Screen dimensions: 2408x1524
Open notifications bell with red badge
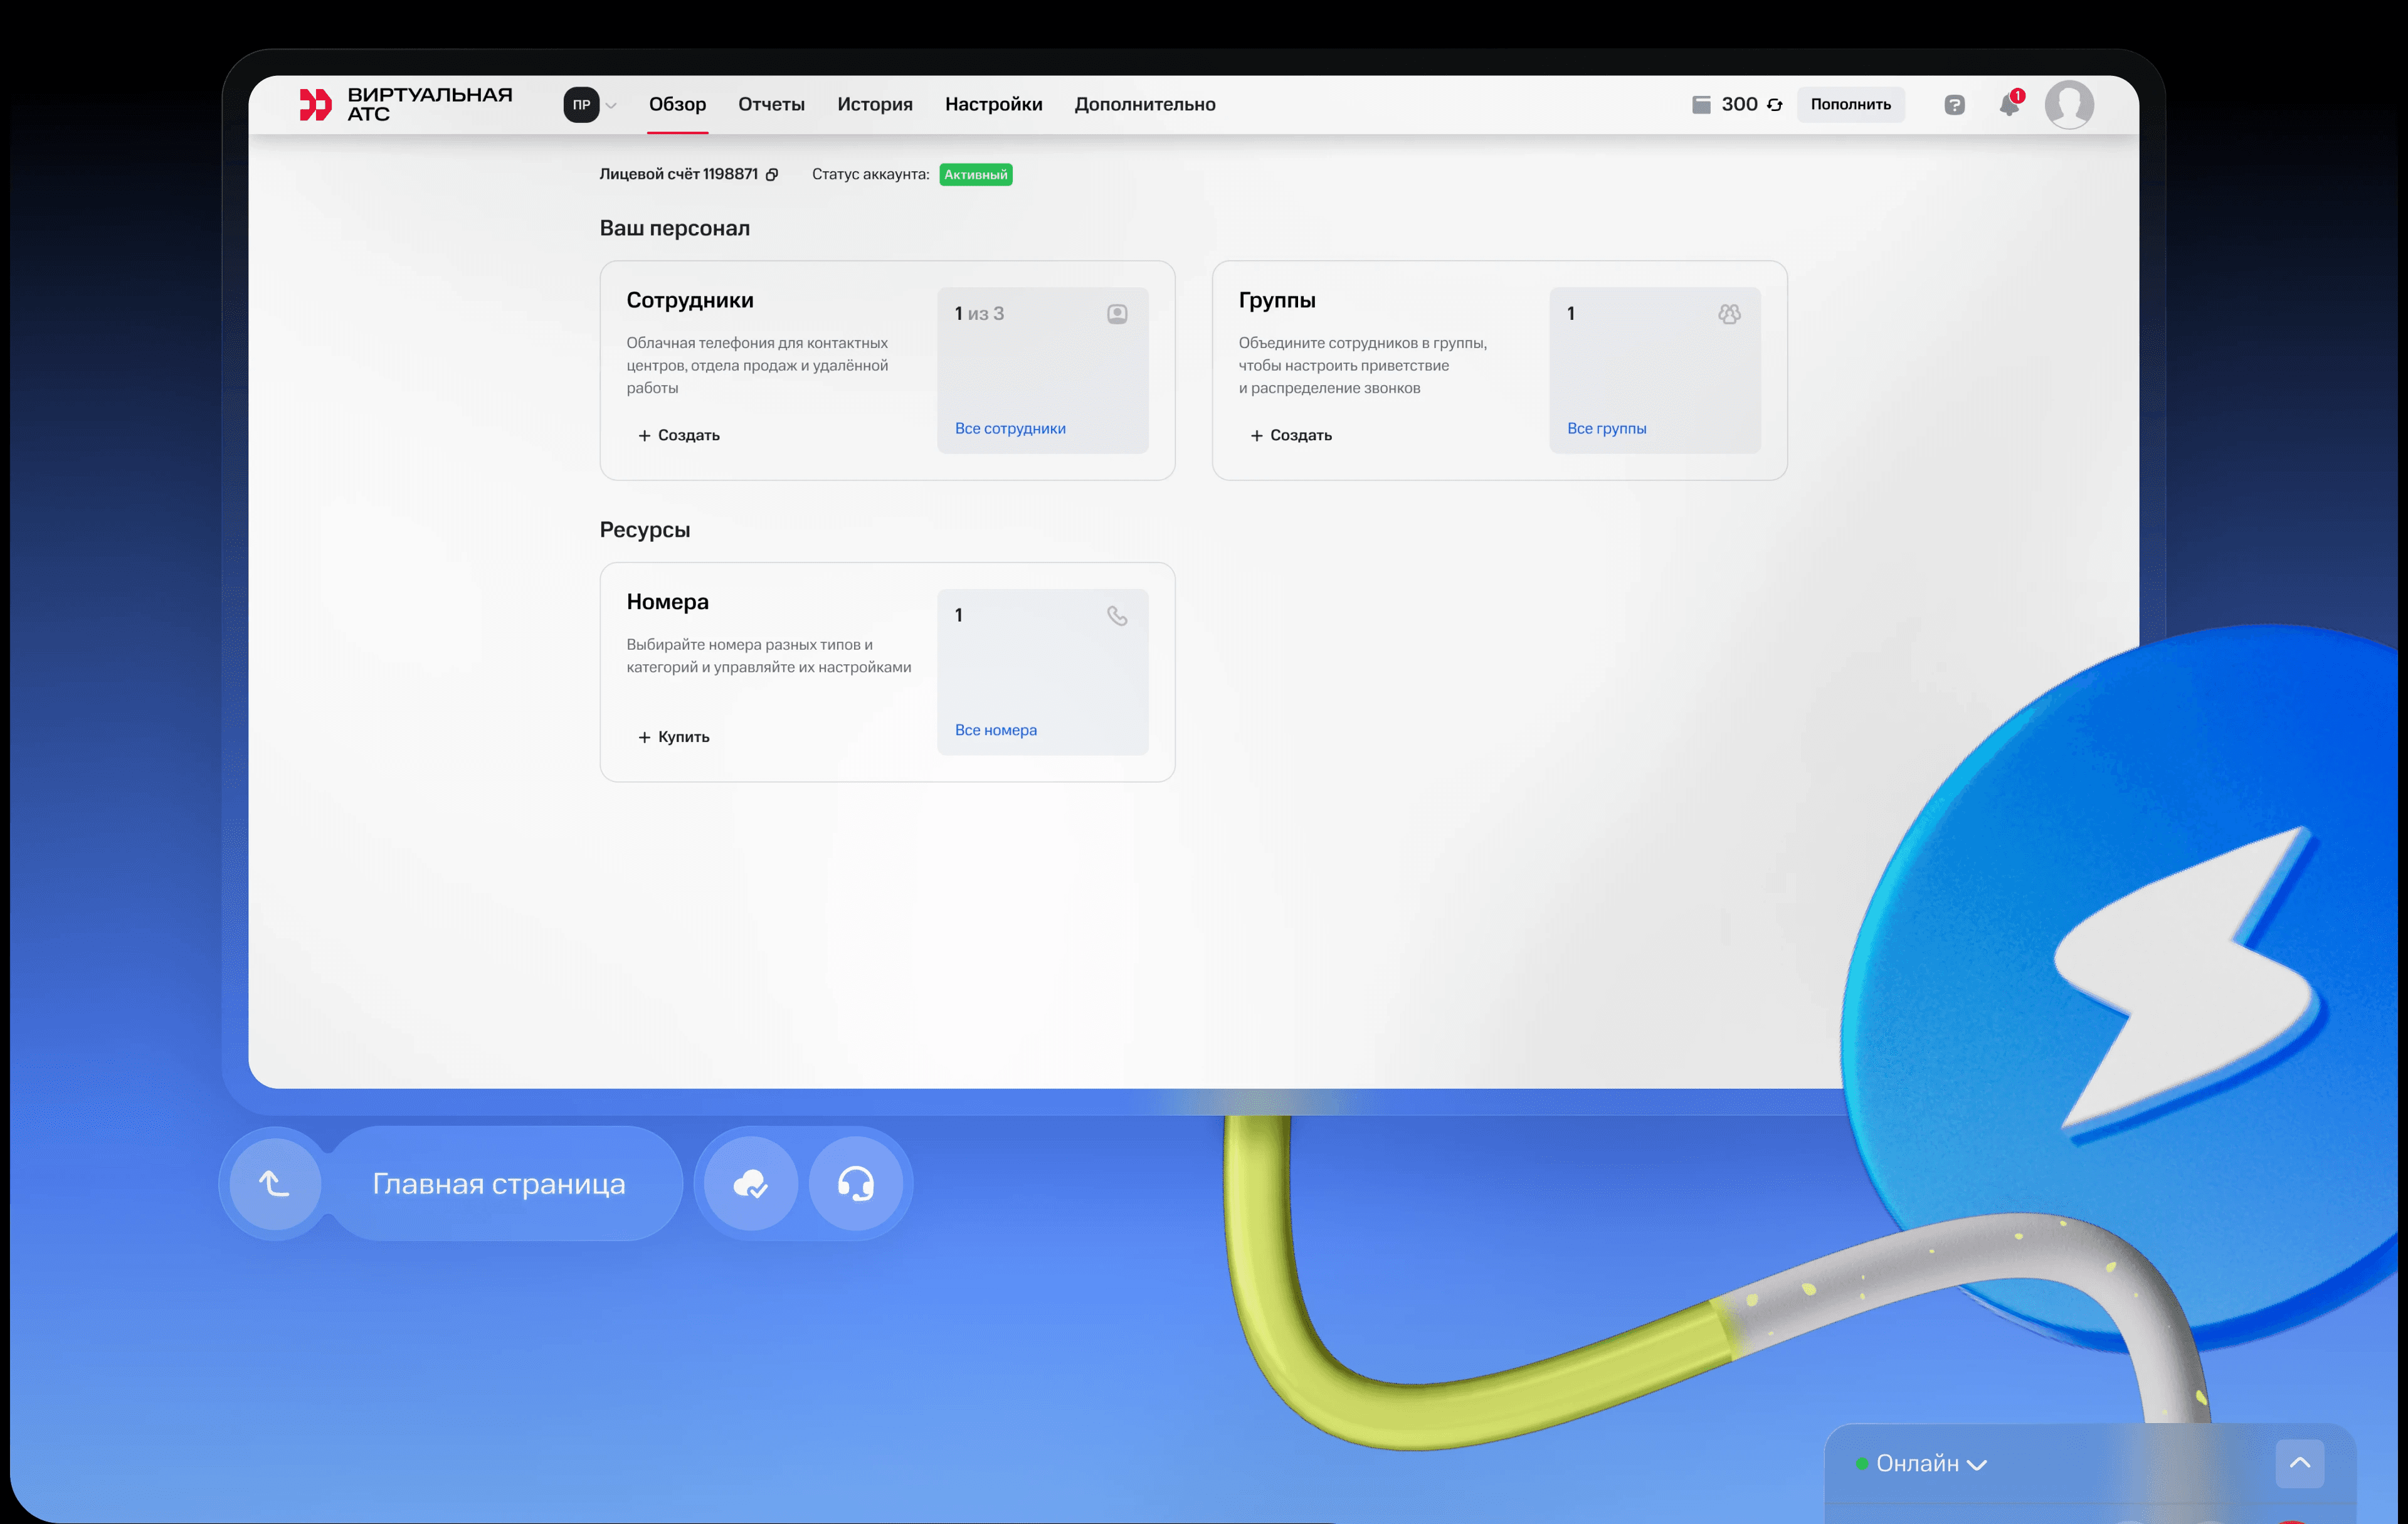[x=2009, y=105]
